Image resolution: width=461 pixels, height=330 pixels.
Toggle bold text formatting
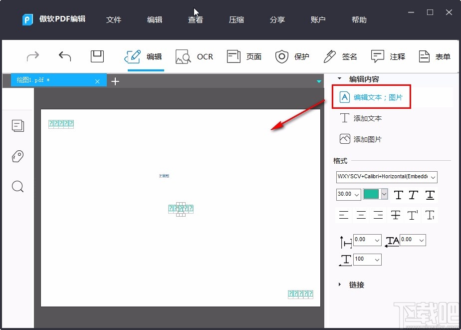tap(399, 195)
